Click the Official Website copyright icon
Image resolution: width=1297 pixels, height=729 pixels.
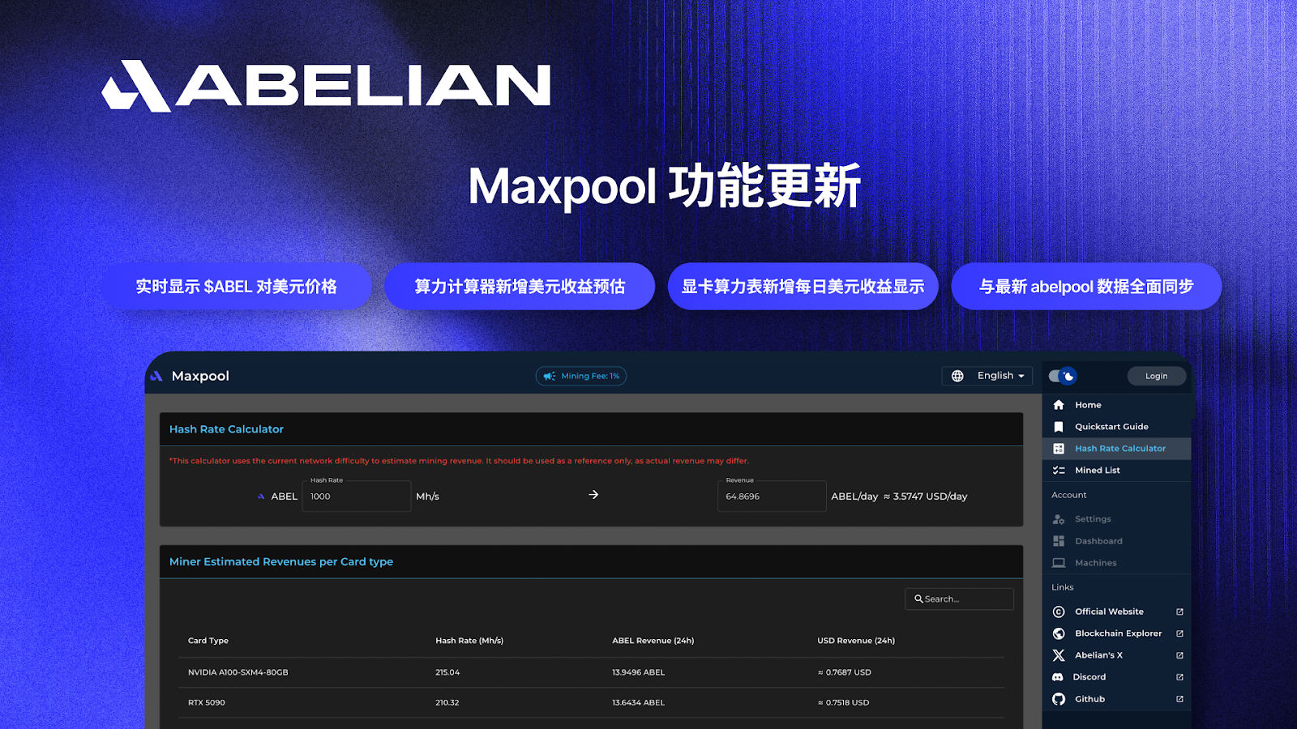(1059, 612)
